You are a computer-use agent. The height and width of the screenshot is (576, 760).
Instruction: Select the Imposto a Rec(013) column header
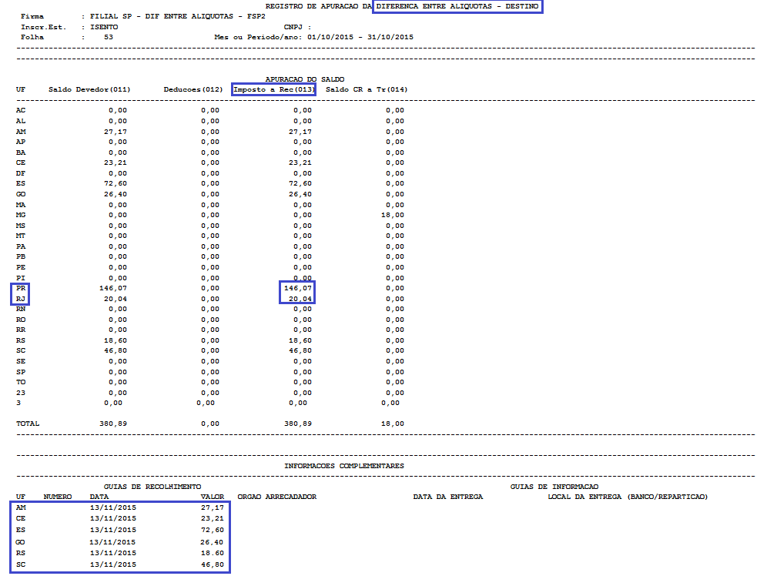pyautogui.click(x=274, y=90)
